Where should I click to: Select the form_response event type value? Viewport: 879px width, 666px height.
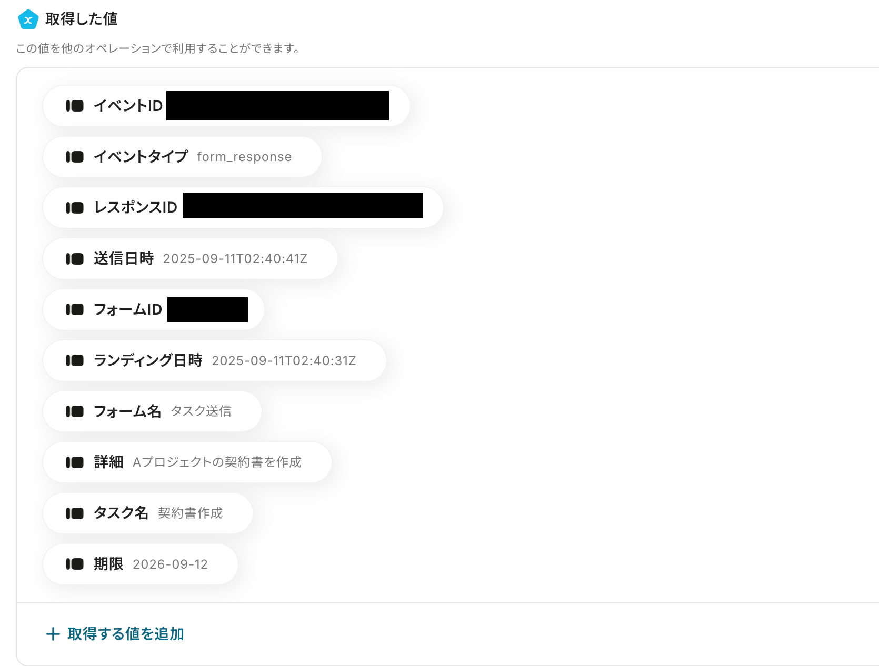[x=244, y=157]
